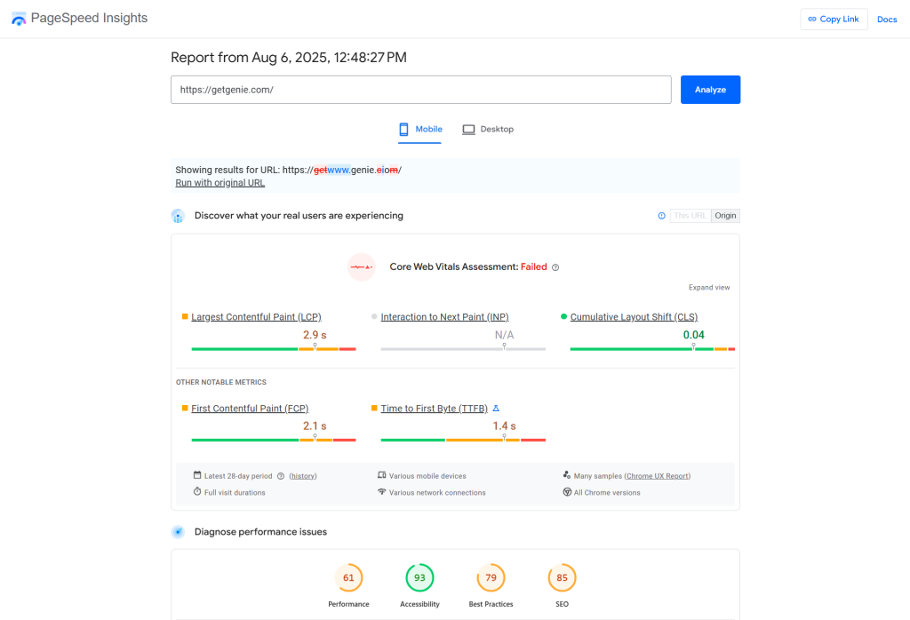Viewport: 910px width, 620px height.
Task: Click the real users experience section icon
Action: (178, 216)
